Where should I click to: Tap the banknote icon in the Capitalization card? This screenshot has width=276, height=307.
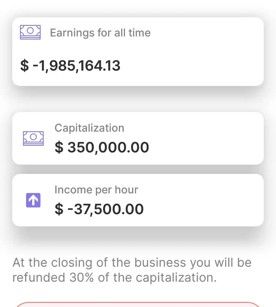coord(33,138)
